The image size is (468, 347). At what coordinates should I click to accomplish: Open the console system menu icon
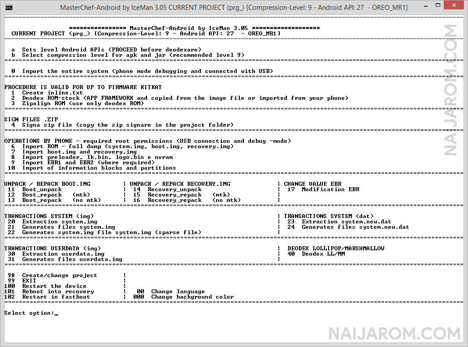9,8
